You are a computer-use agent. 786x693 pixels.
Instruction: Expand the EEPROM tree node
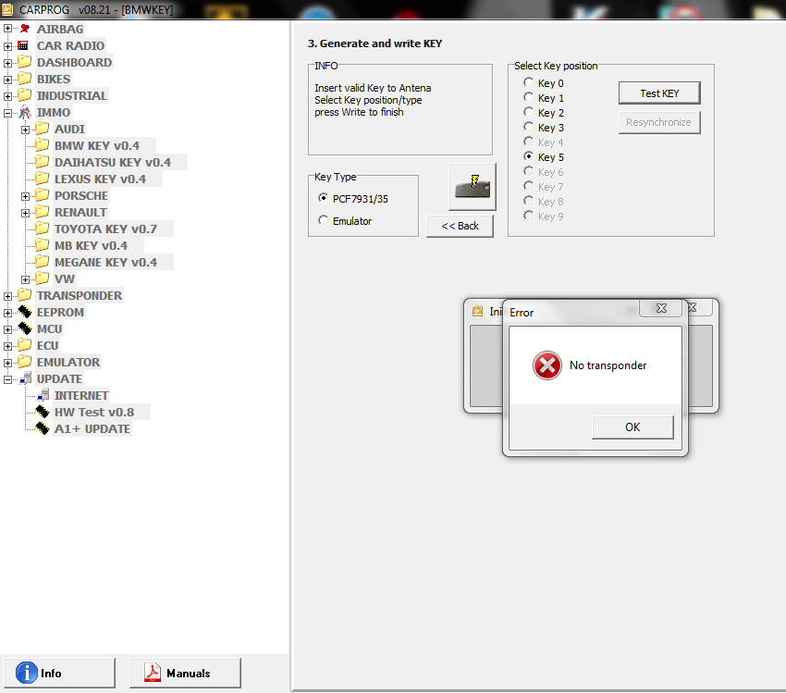(7, 313)
